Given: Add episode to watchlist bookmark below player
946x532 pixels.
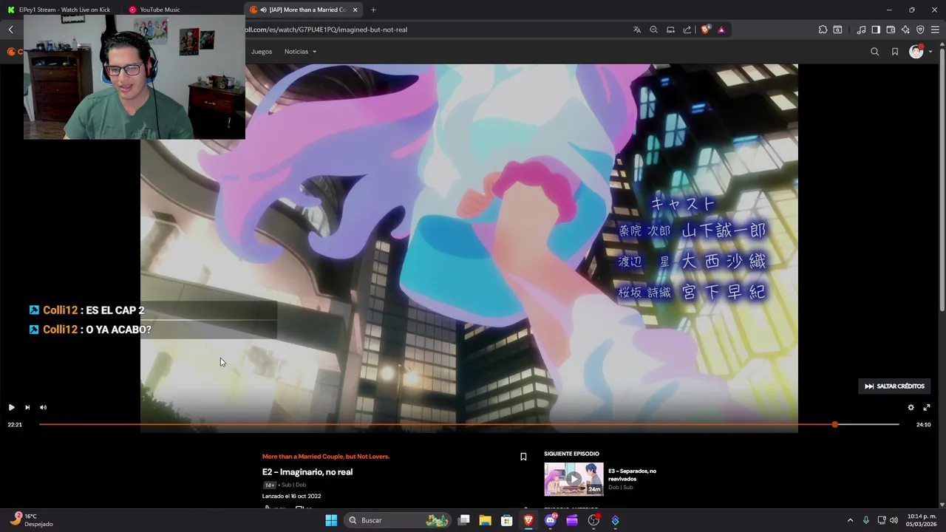Looking at the screenshot, I should pyautogui.click(x=523, y=457).
